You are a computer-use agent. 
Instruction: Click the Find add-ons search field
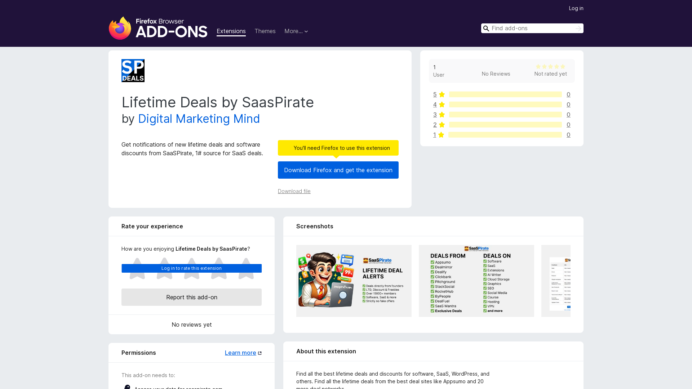pos(532,28)
